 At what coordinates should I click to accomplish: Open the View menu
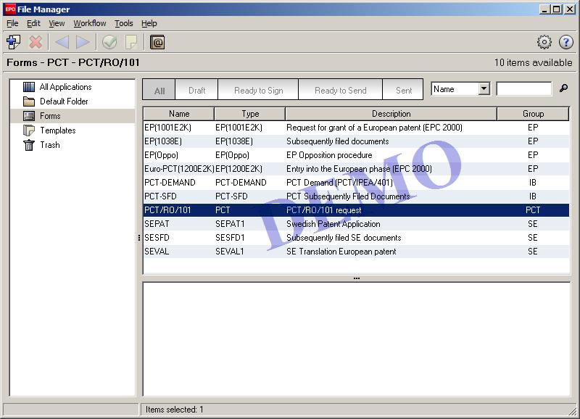(x=57, y=23)
